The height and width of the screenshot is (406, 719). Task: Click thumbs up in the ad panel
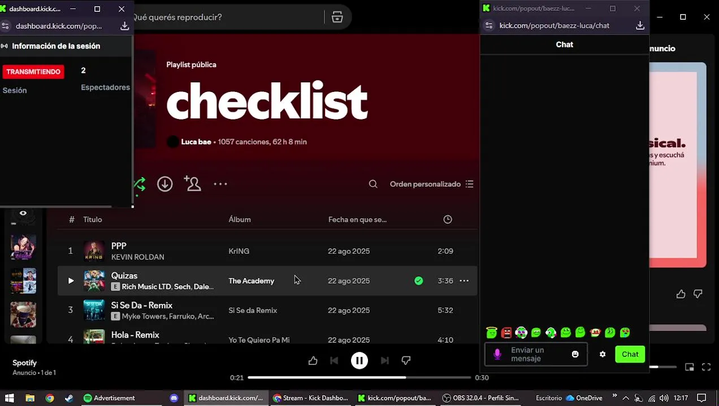pos(681,294)
